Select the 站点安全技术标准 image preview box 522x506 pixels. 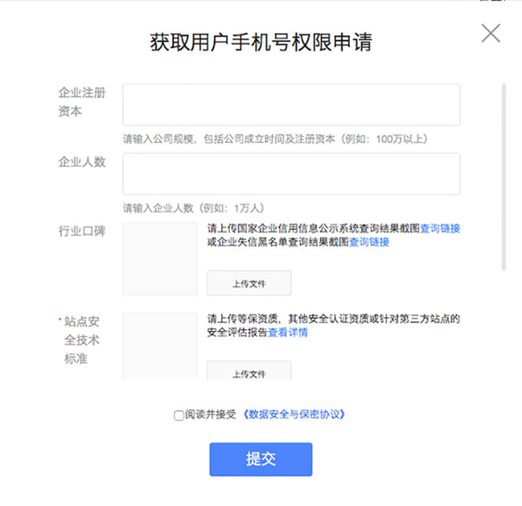pyautogui.click(x=160, y=346)
